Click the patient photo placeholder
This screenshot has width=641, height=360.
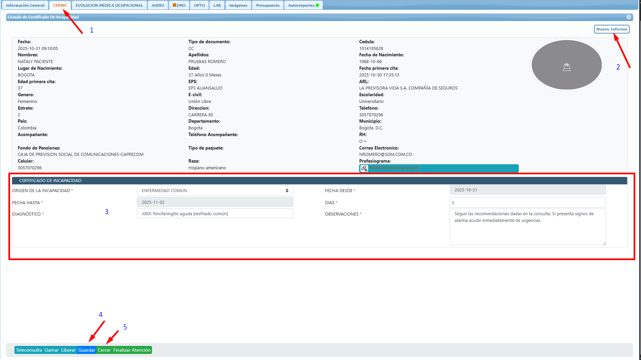pos(566,65)
